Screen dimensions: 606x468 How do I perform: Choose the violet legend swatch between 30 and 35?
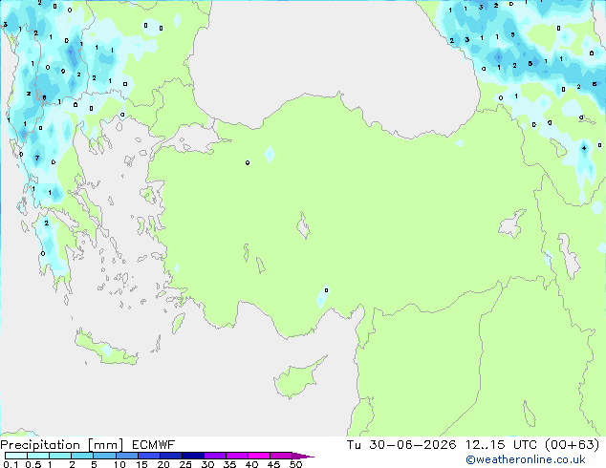tap(215, 456)
